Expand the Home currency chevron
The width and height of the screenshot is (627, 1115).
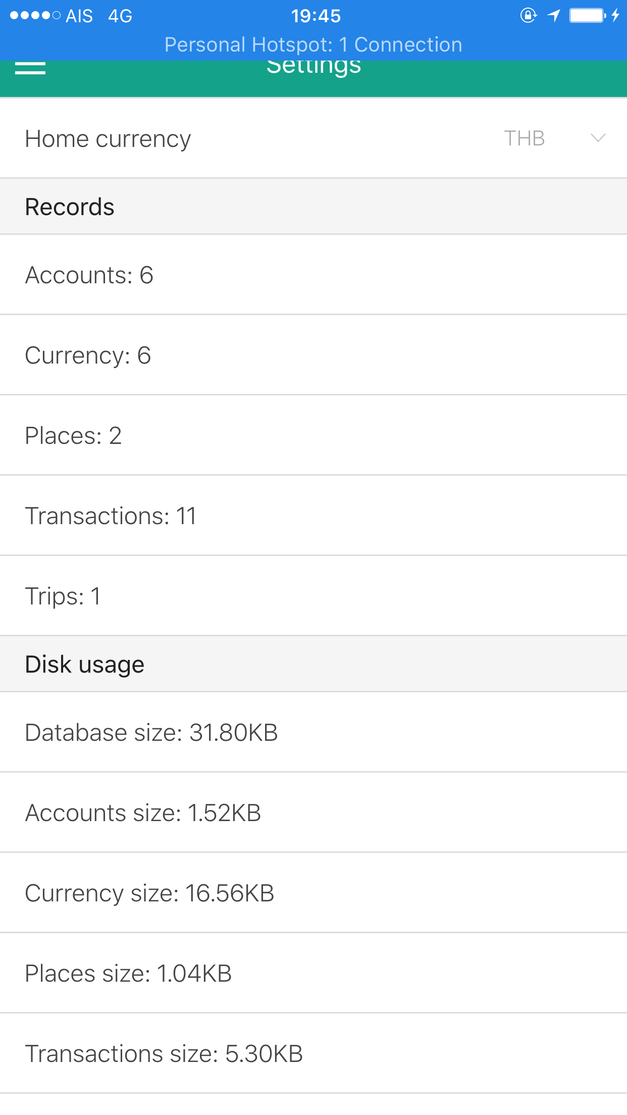[598, 138]
